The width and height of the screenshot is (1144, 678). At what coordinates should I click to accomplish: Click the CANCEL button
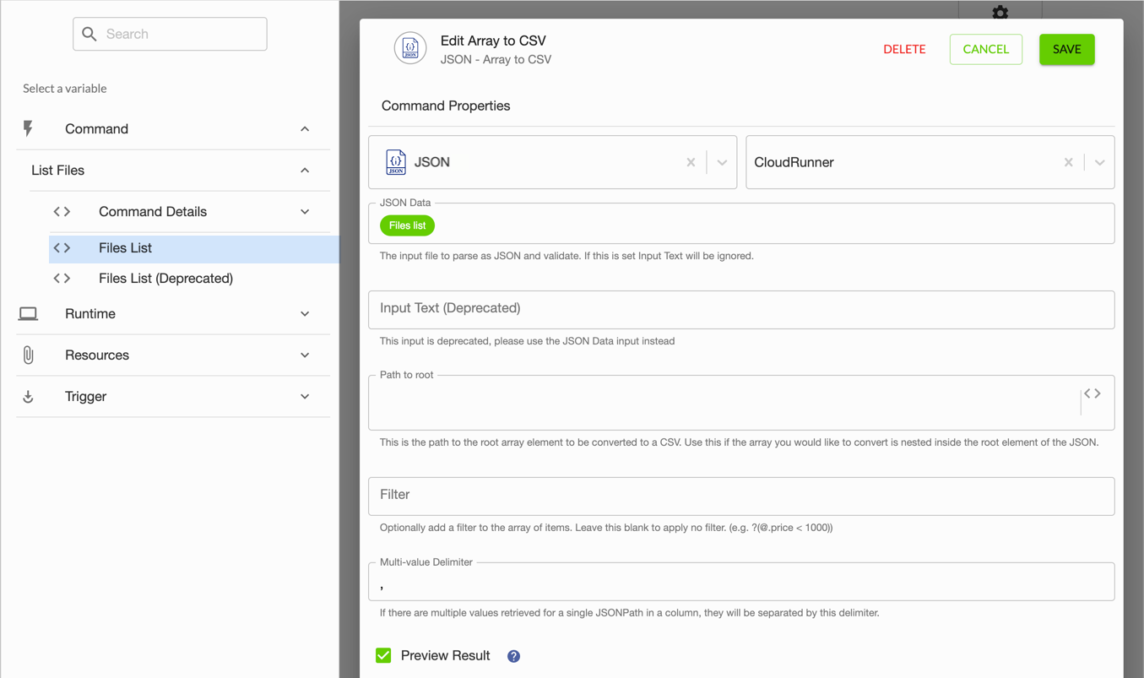986,49
